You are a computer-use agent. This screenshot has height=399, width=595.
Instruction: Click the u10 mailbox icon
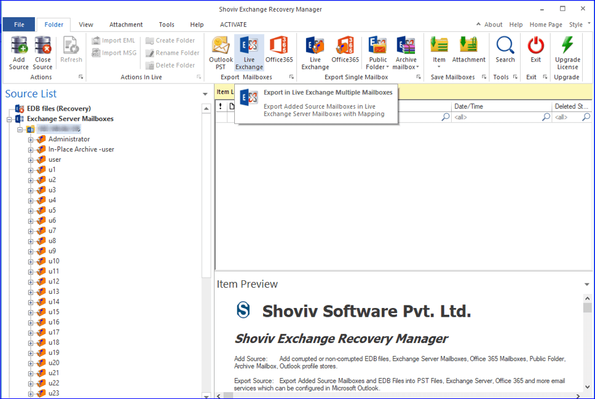tap(41, 261)
